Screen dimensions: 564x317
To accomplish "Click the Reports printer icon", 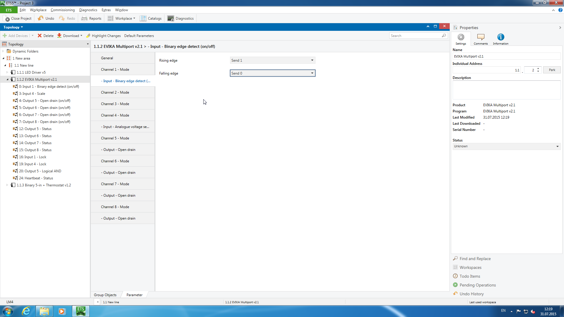I will [84, 18].
